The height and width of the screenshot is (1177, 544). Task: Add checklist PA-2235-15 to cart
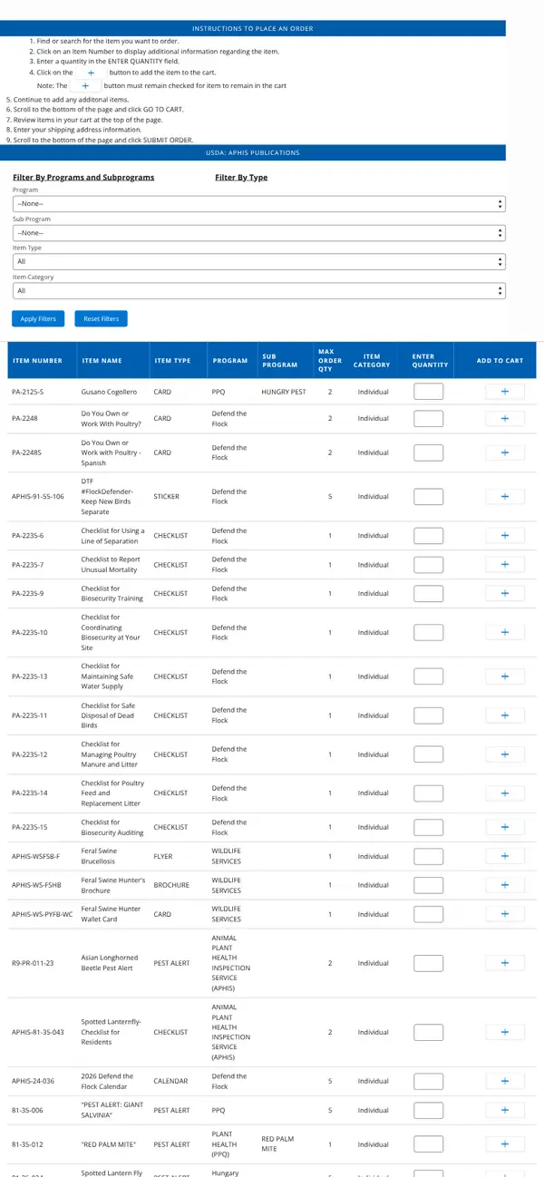click(505, 828)
